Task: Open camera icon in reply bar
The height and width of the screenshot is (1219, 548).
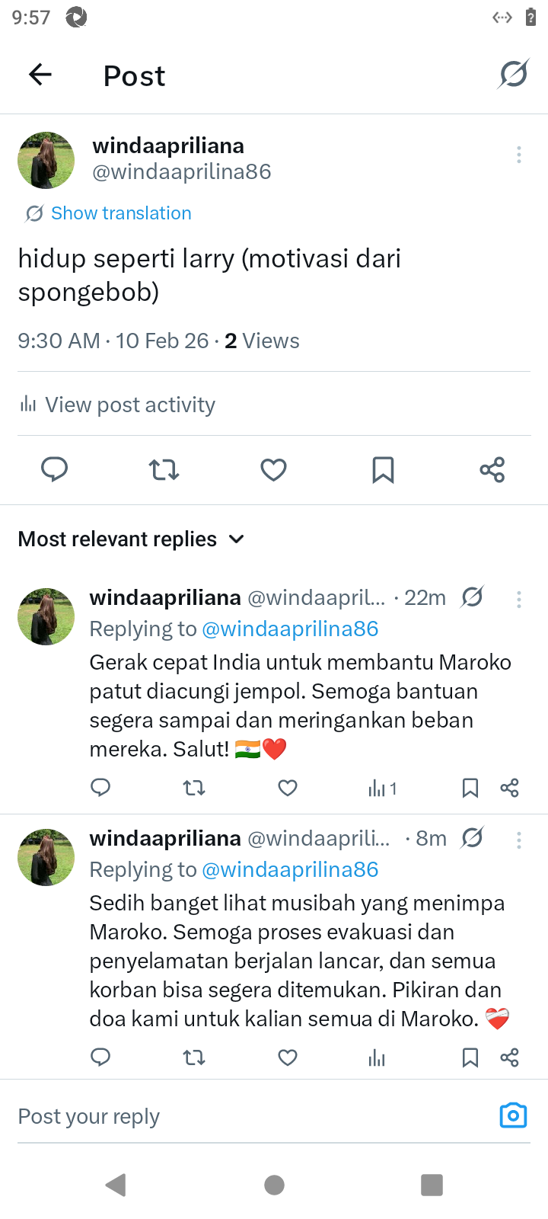Action: pos(513,1115)
